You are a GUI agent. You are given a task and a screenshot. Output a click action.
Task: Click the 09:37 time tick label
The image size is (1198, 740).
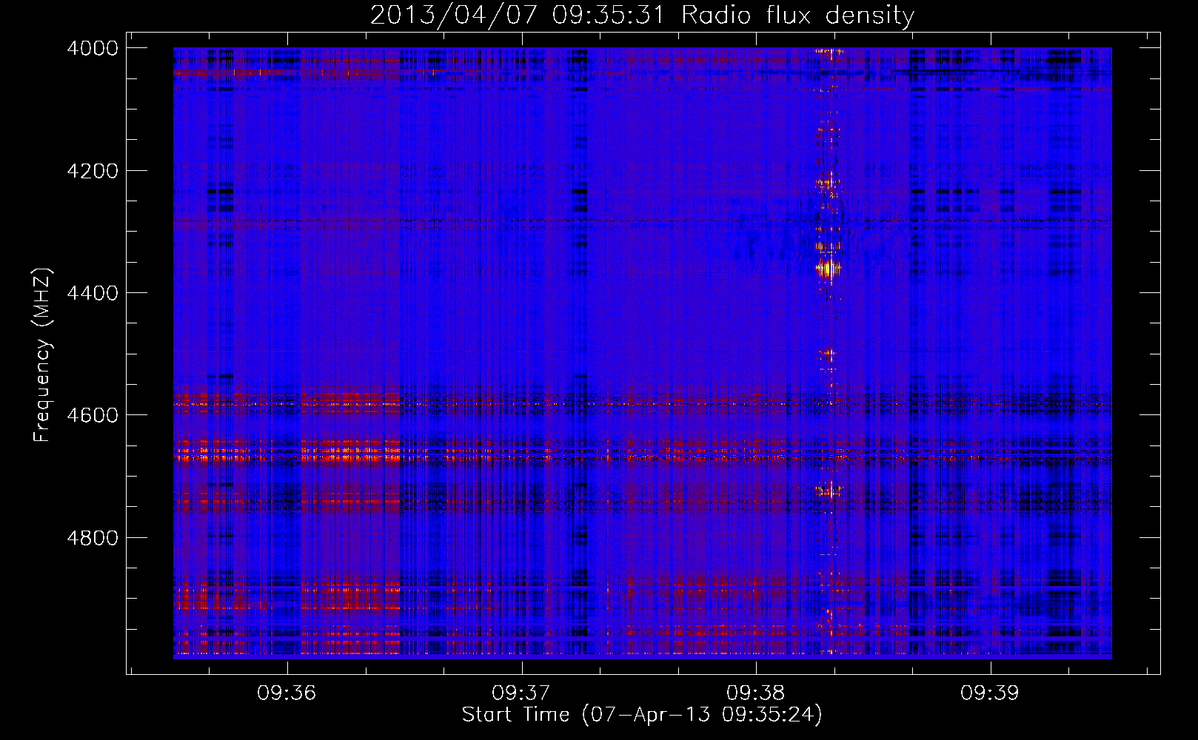521,693
